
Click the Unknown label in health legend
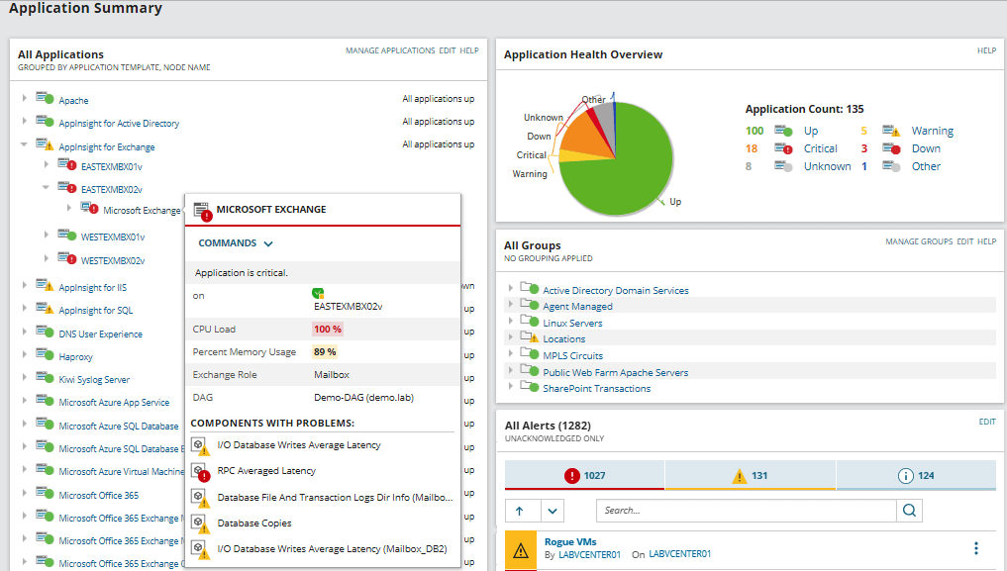(x=827, y=166)
